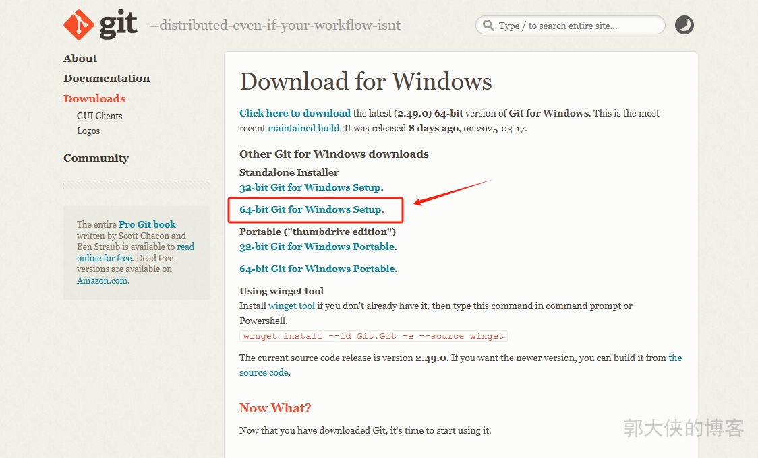
Task: Click the Portable "thumbdrive edition" subheading
Action: (x=318, y=232)
